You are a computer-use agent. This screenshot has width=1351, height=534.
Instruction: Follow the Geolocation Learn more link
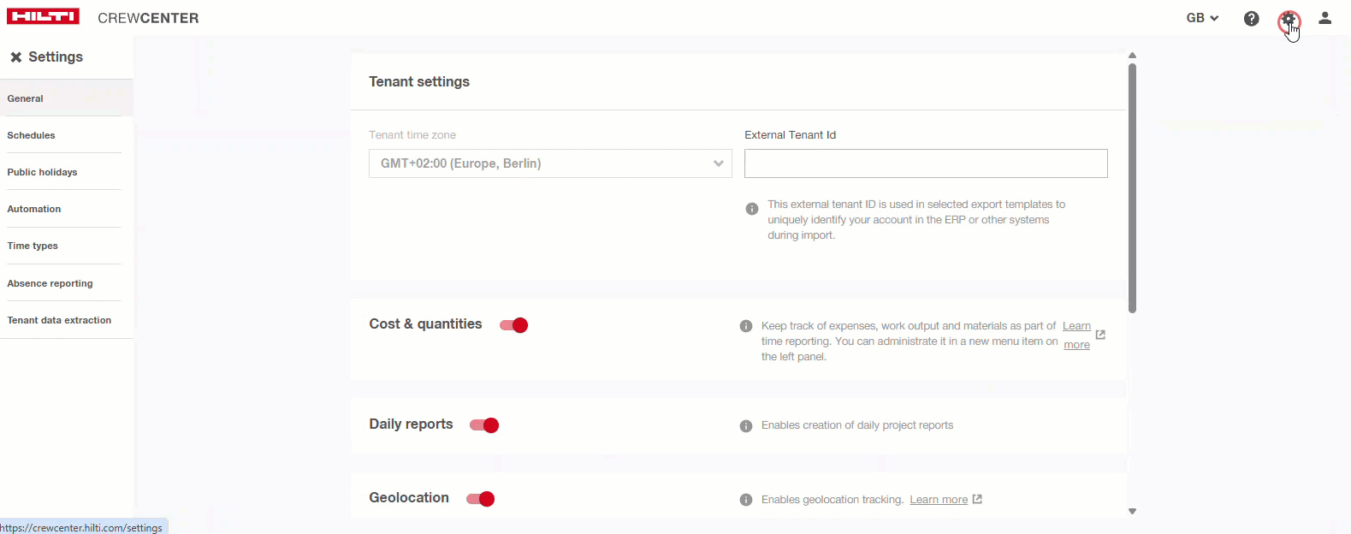coord(939,500)
